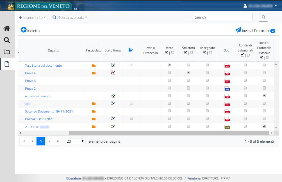Screen dimensions: 282x182
Task: Check Visto for Secondo Documento 19/11/2021
Action: pos(169,111)
